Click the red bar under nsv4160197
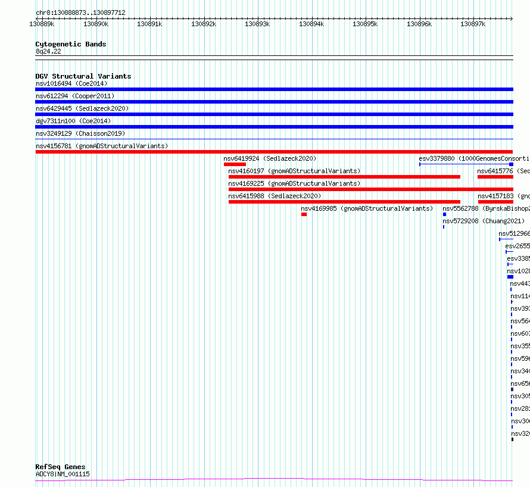 (344, 177)
